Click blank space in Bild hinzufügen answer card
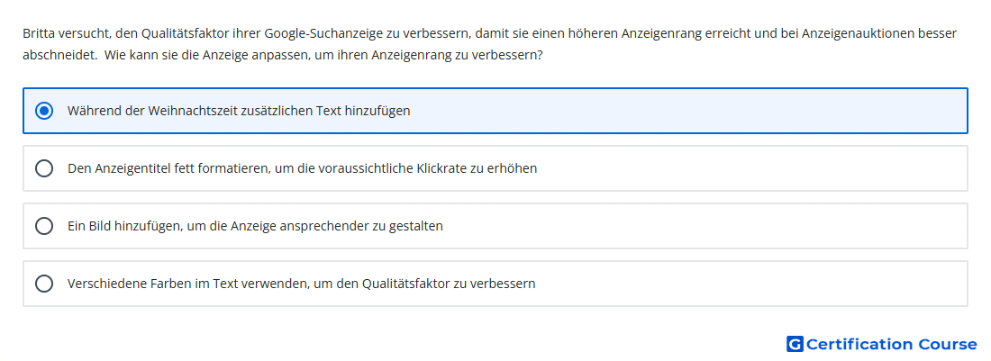Image resolution: width=991 pixels, height=361 pixels. point(705,226)
